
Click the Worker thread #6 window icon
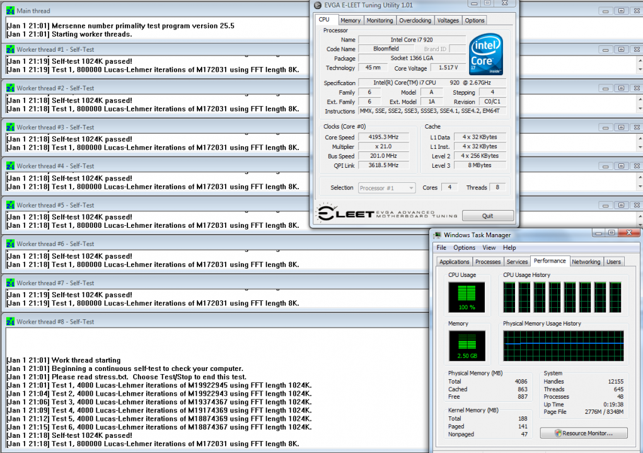[10, 244]
